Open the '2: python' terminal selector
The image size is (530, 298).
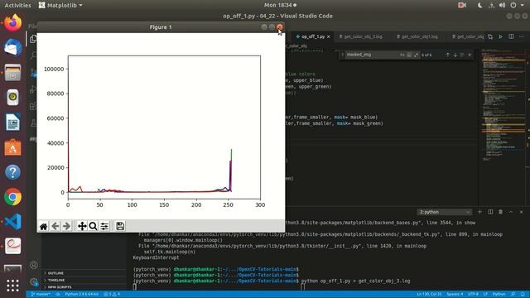[445, 212]
